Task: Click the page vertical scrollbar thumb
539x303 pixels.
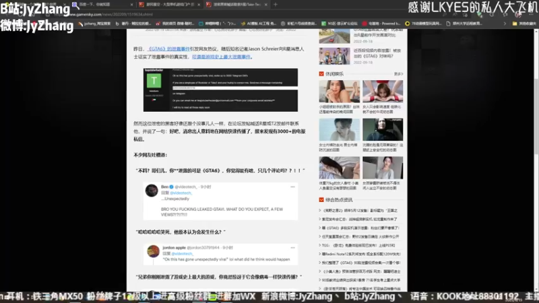Action: point(536,115)
